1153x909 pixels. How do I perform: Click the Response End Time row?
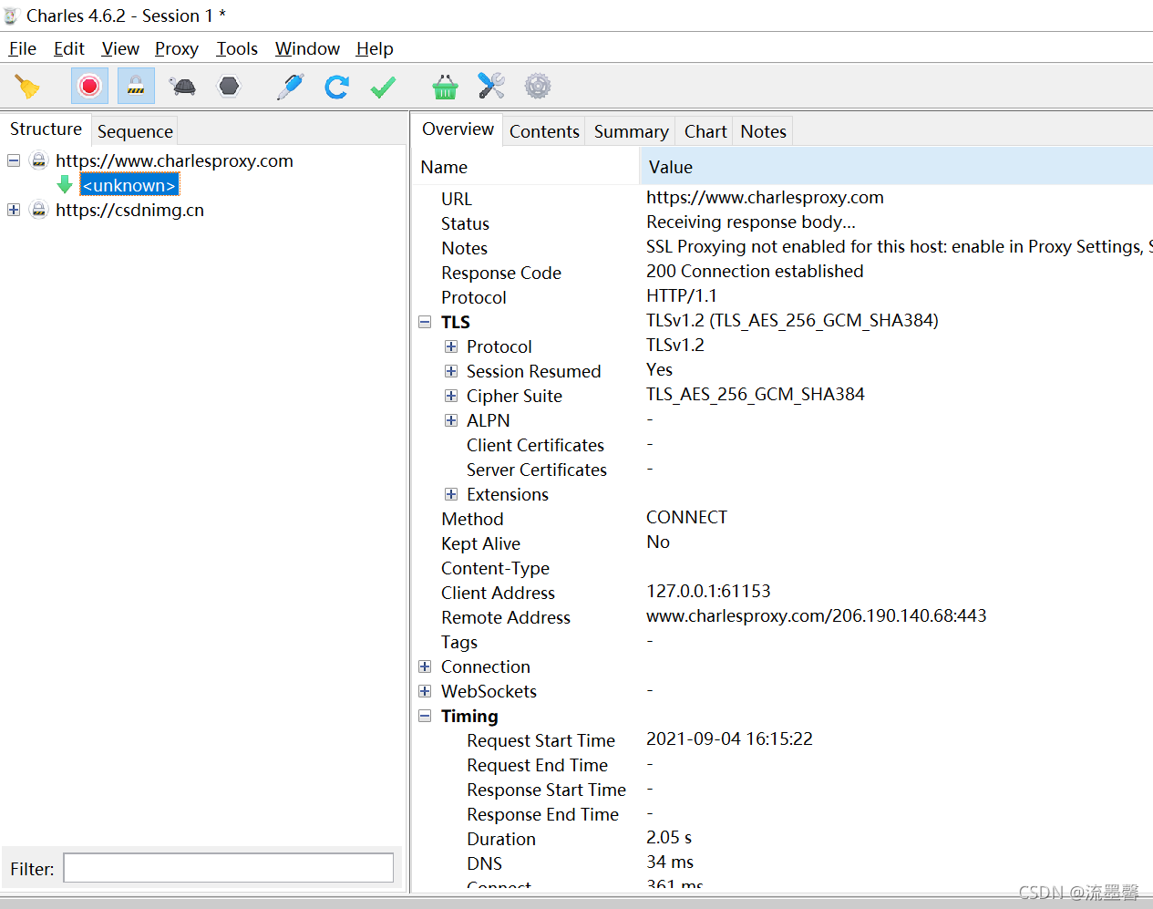coord(783,814)
